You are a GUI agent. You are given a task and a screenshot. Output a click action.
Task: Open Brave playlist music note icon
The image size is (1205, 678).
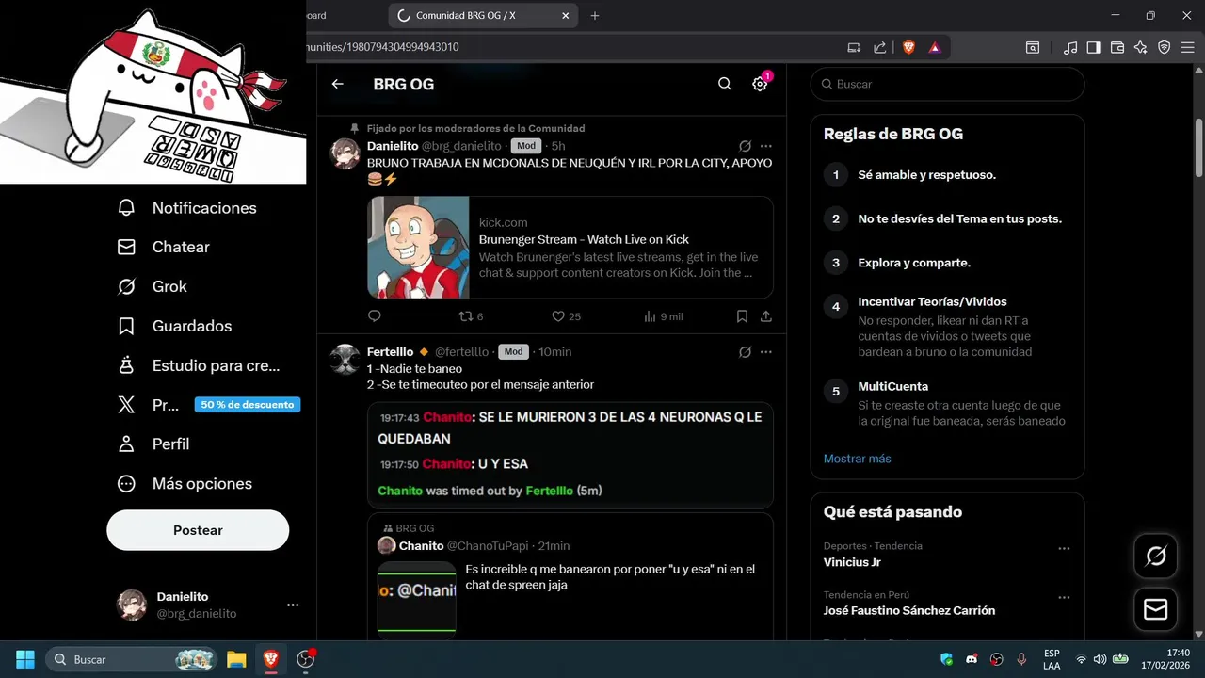point(1070,46)
